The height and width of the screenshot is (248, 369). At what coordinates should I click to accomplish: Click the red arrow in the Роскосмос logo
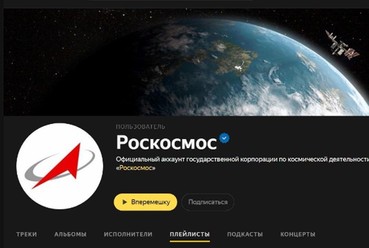pos(59,166)
